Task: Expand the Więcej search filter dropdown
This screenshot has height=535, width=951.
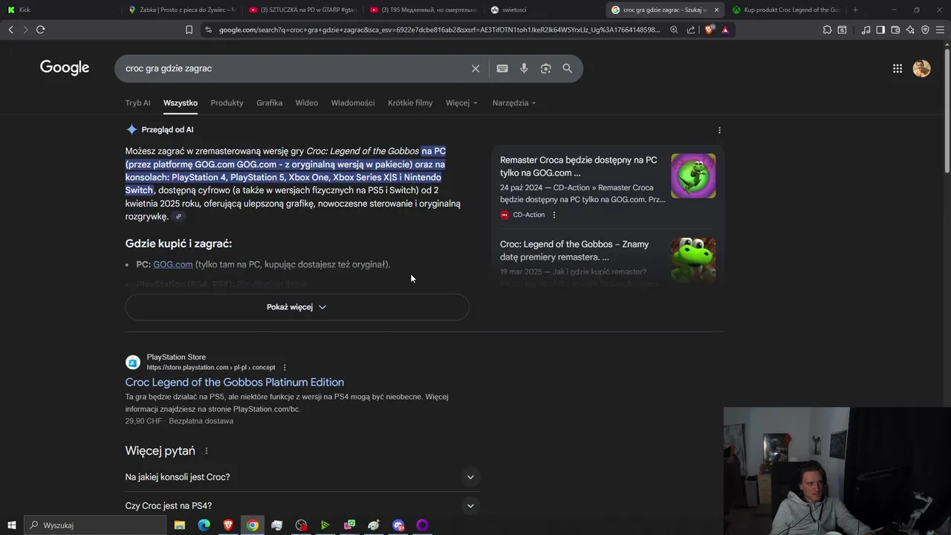Action: pos(461,103)
